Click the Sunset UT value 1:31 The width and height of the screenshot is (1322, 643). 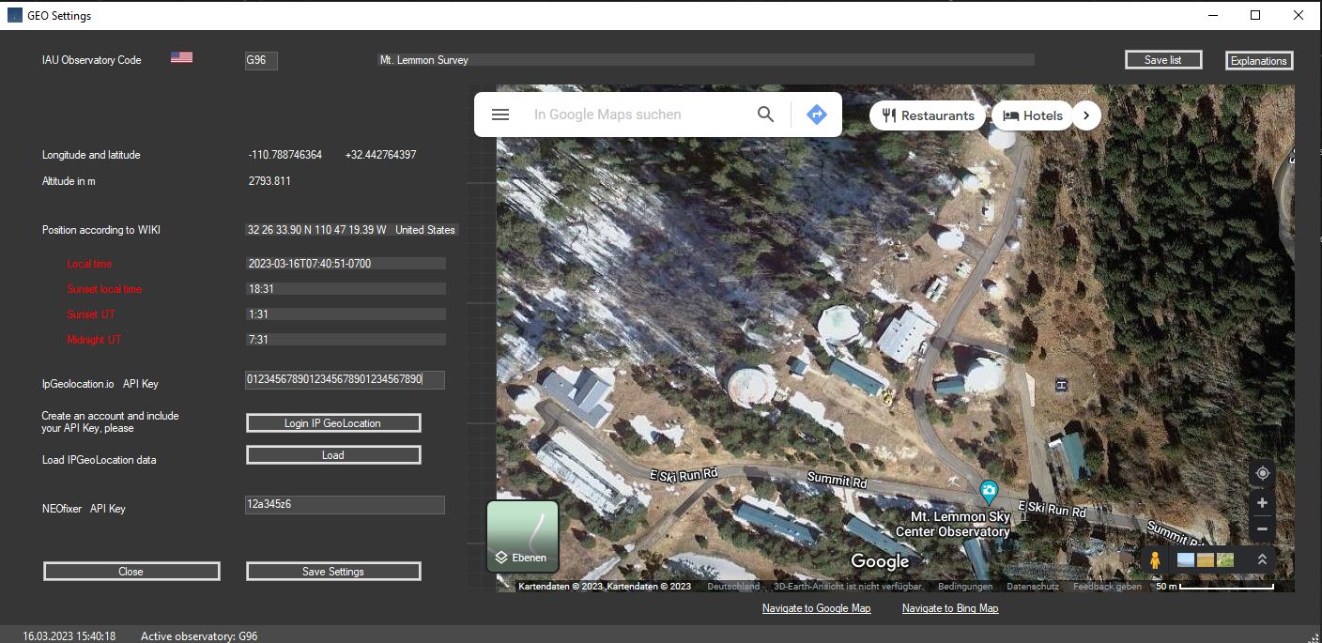click(x=346, y=314)
